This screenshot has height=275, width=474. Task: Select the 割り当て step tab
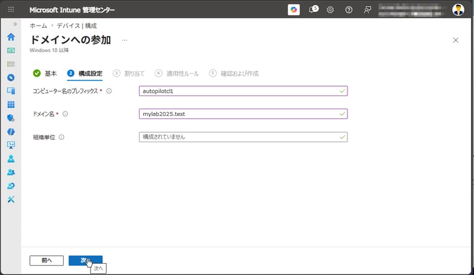[128, 74]
